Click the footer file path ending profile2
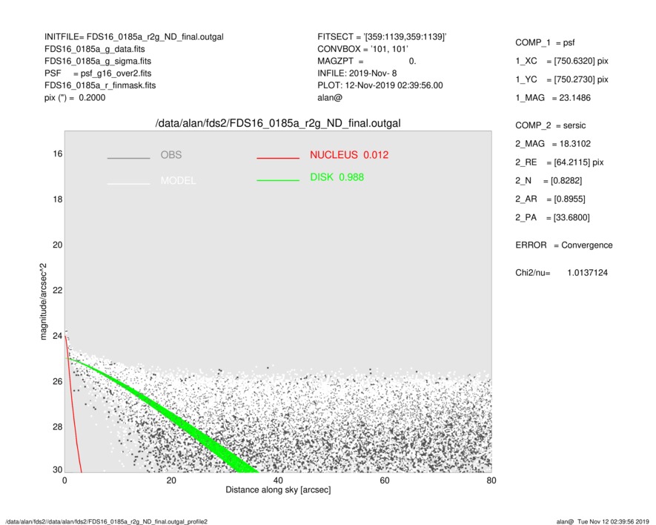Image resolution: width=656 pixels, height=525 pixels. pos(106,521)
